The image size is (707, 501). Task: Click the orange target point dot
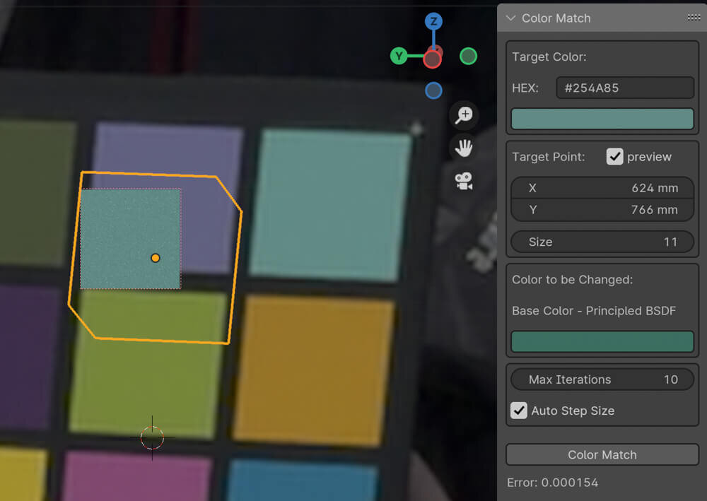155,258
